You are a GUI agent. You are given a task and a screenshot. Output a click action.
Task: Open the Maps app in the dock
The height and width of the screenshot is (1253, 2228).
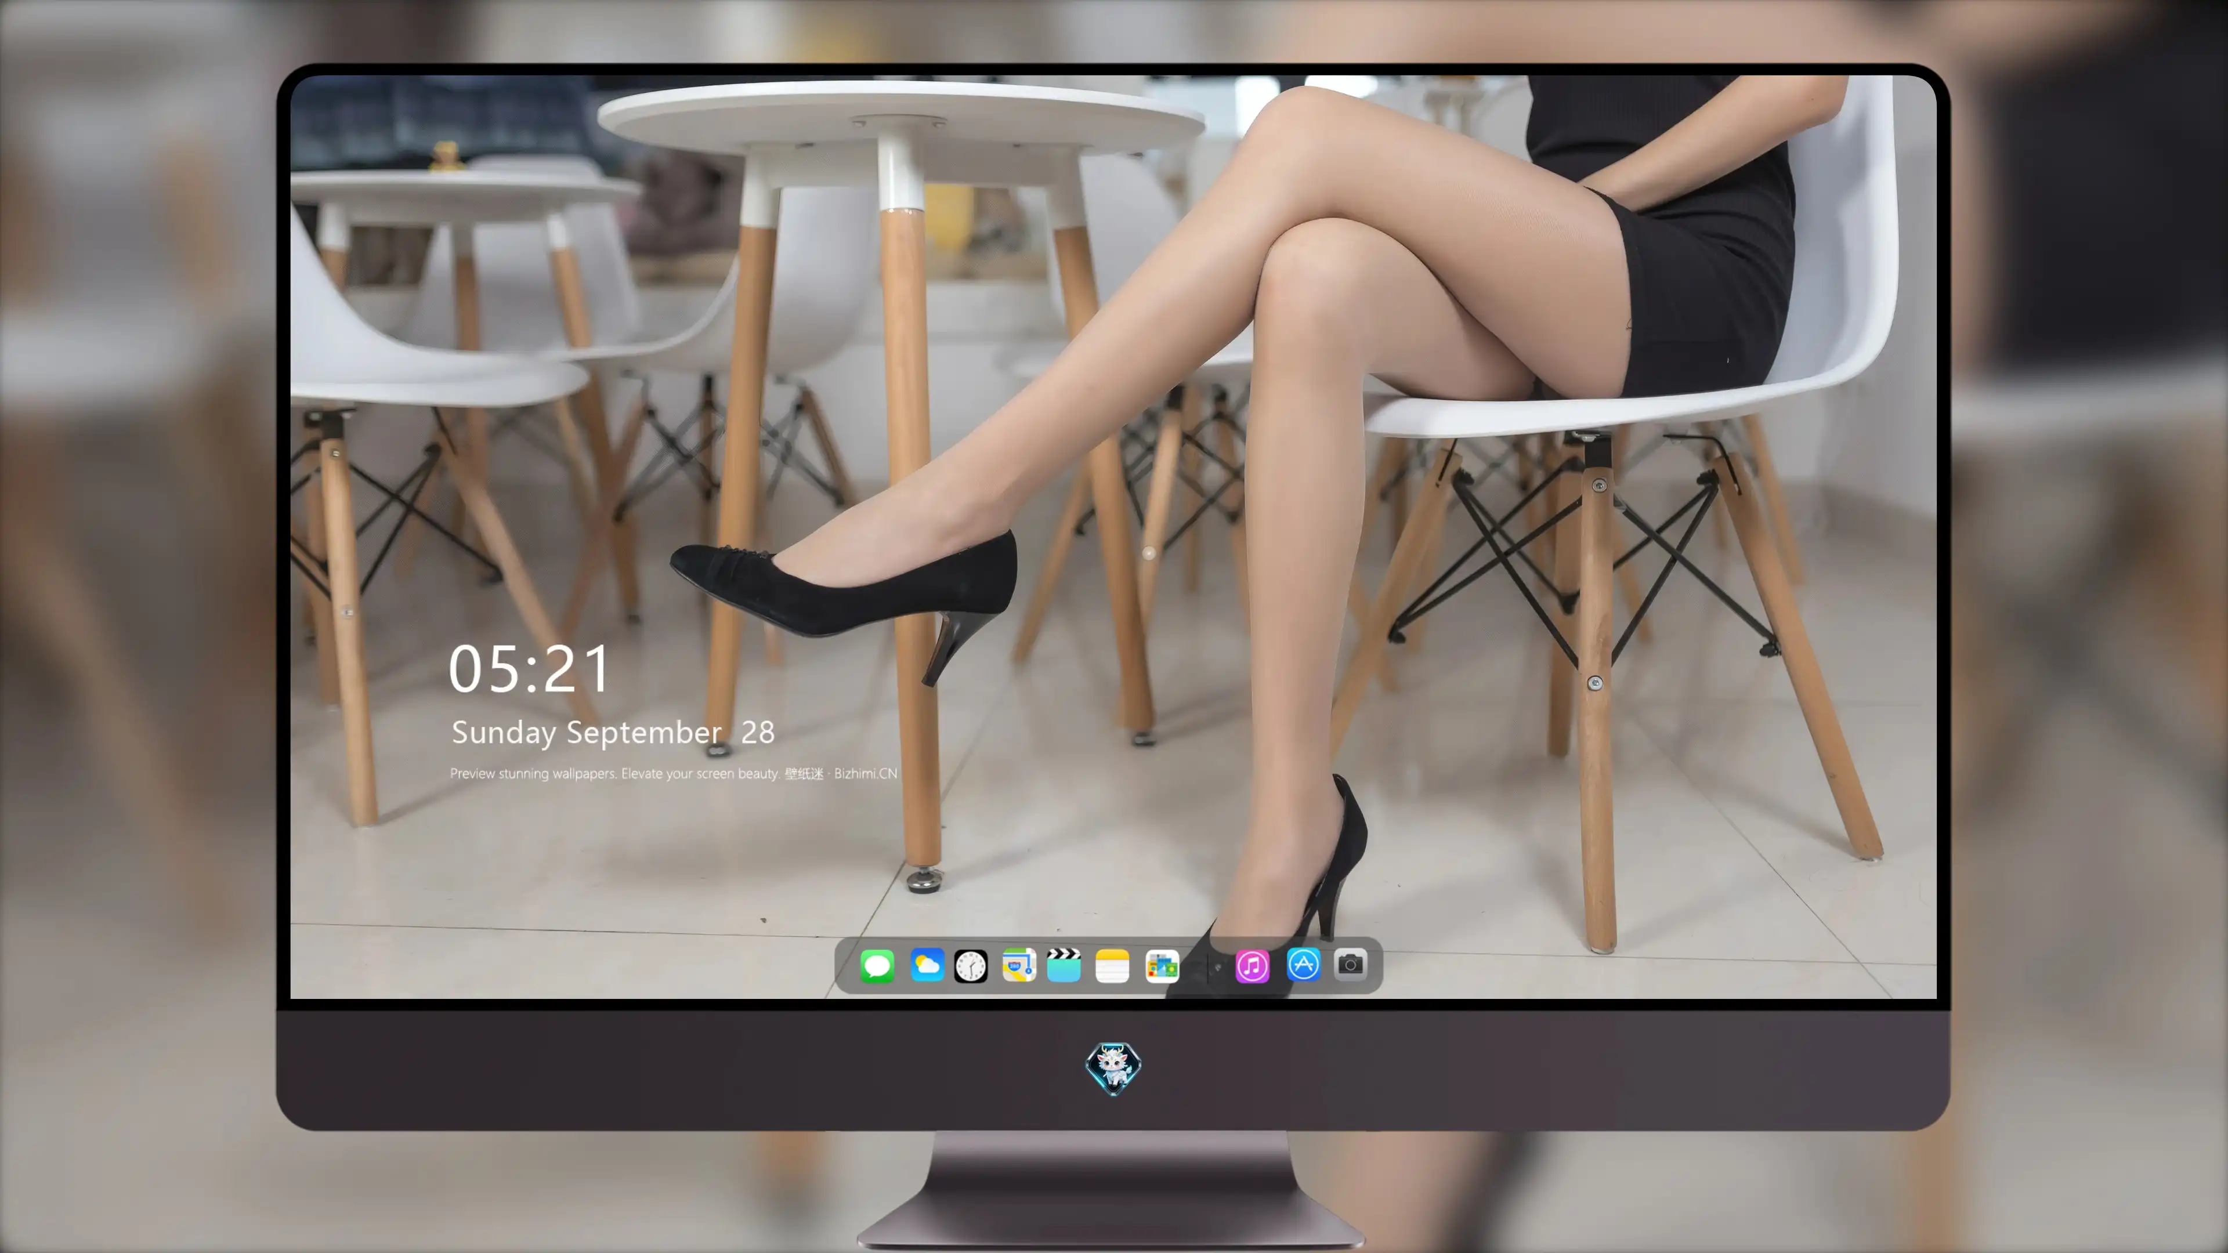pos(1019,966)
